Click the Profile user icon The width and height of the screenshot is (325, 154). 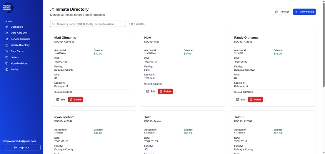point(7,69)
